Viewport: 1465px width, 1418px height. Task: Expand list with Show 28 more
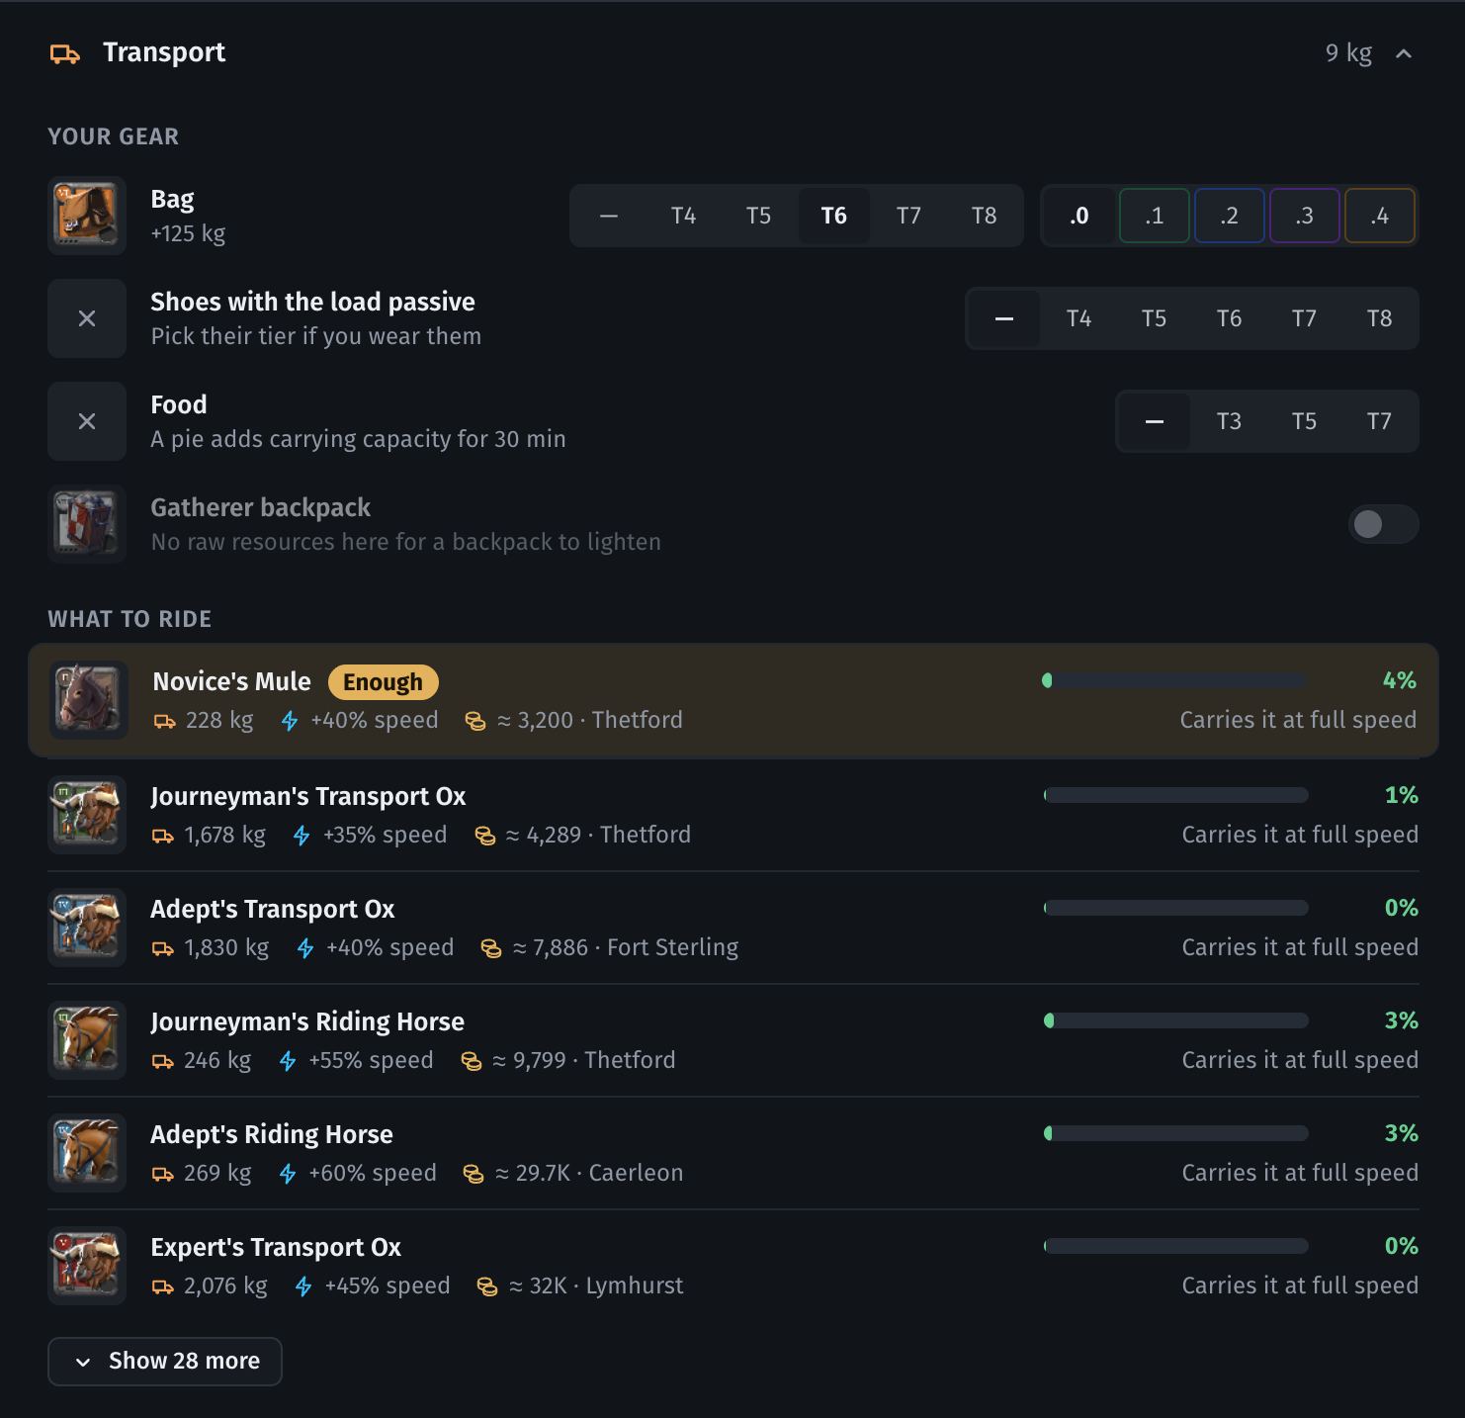[165, 1362]
